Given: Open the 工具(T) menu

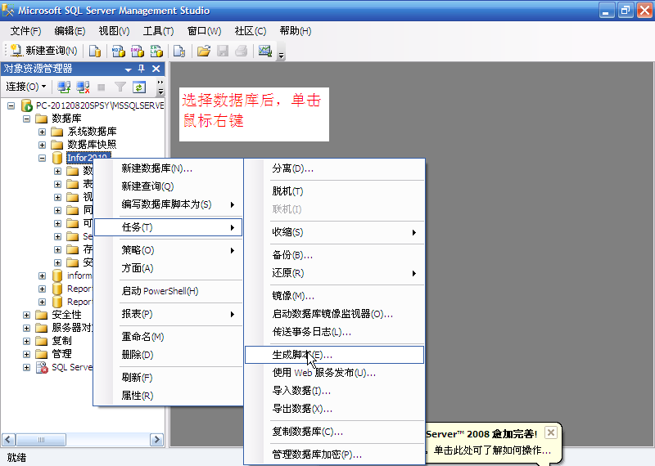Looking at the screenshot, I should click(158, 31).
